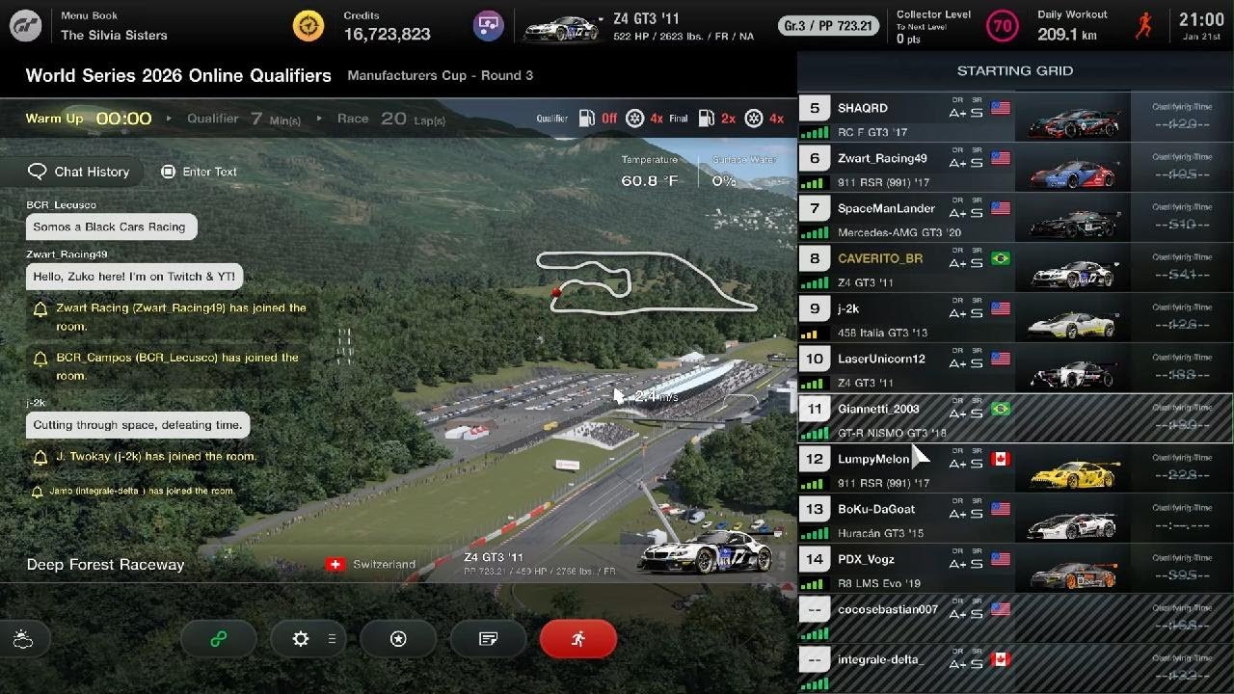Click the Deep Forest Raceway label
Viewport: 1234px width, 694px height.
[105, 565]
